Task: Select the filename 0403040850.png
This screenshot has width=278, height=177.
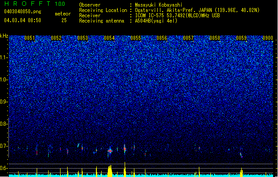Action: coord(23,12)
